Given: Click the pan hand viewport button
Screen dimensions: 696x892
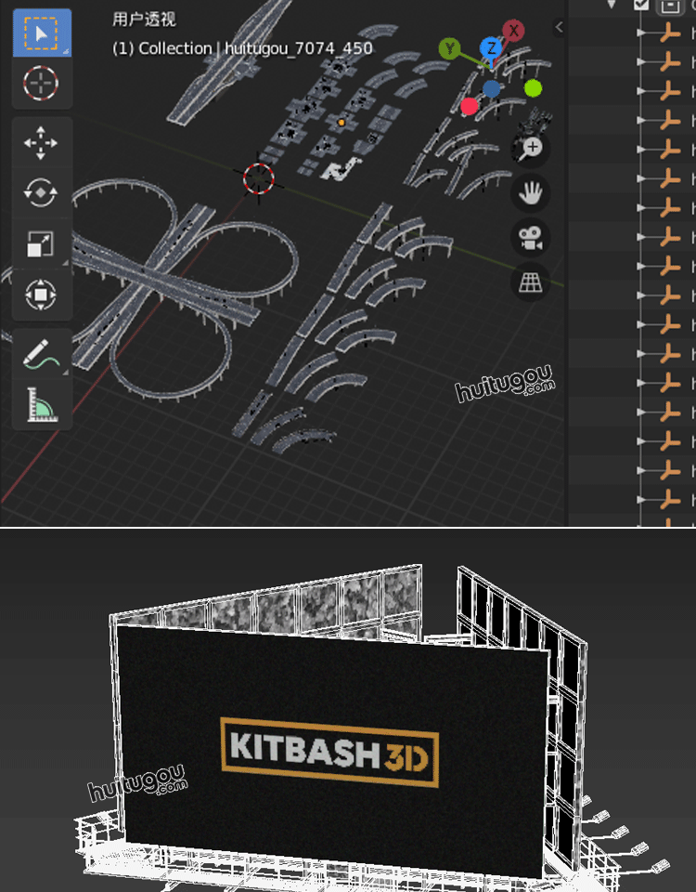Looking at the screenshot, I should pos(530,193).
